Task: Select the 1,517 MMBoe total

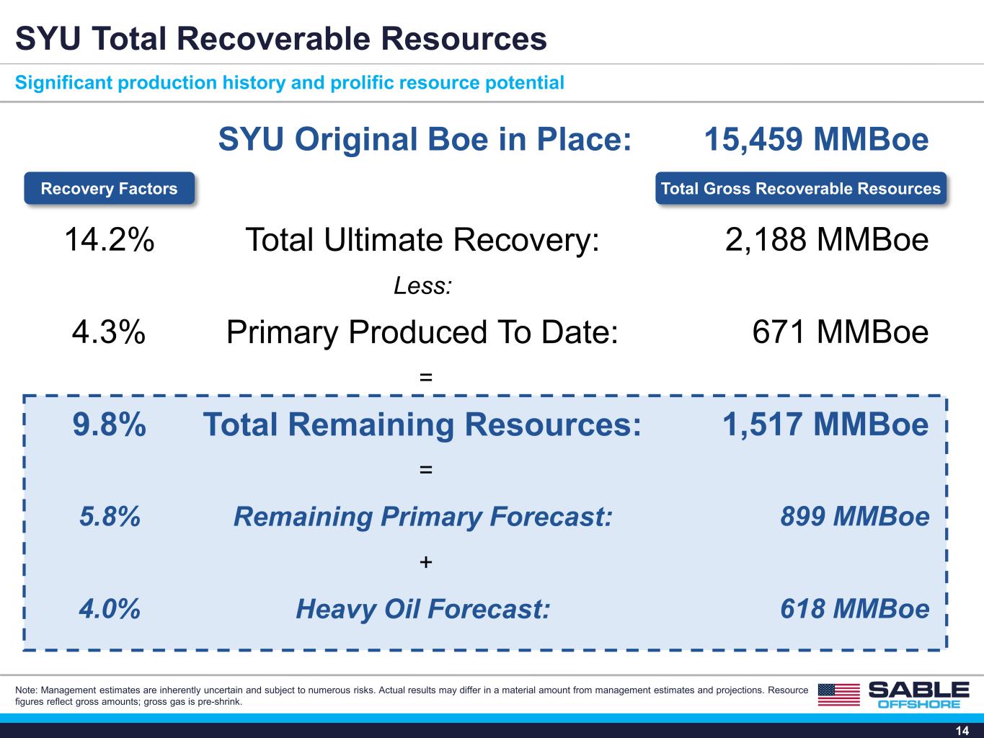Action: 826,424
